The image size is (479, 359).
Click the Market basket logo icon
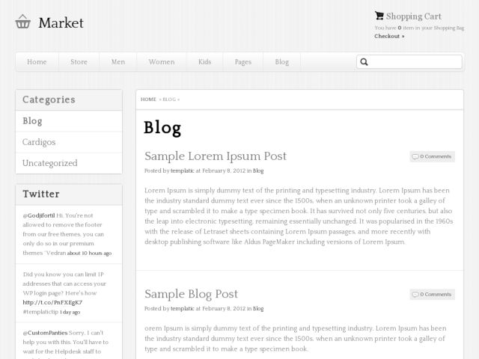[23, 22]
